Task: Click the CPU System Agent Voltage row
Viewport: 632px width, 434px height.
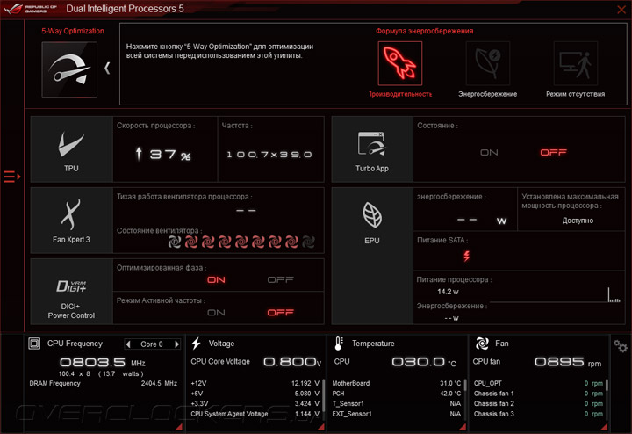Action: coord(255,414)
